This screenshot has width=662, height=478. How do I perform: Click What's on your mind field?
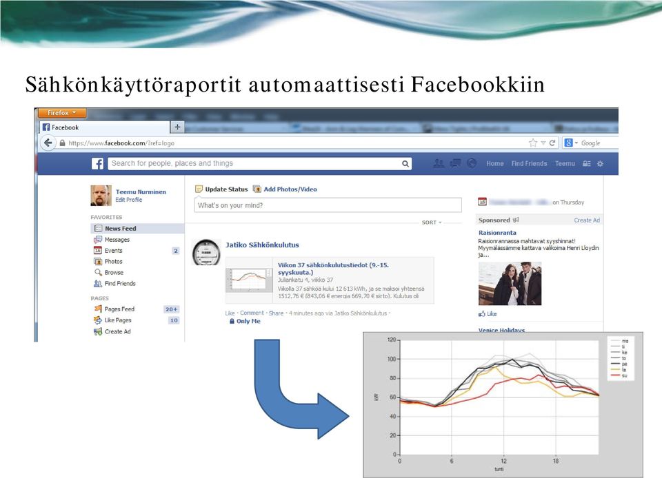[328, 205]
